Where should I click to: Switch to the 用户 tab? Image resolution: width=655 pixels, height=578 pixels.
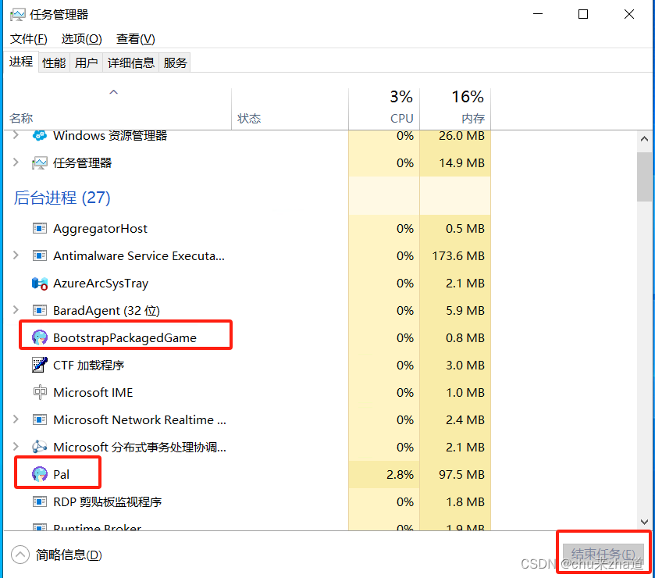[x=87, y=62]
